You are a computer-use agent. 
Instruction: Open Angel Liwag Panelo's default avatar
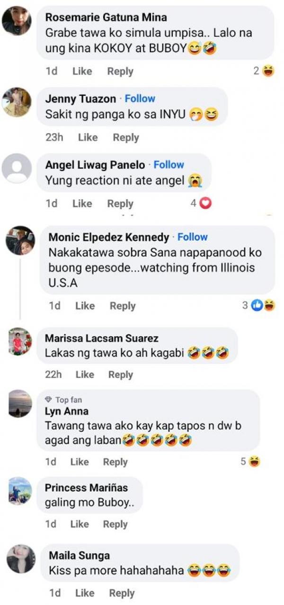coord(17,168)
